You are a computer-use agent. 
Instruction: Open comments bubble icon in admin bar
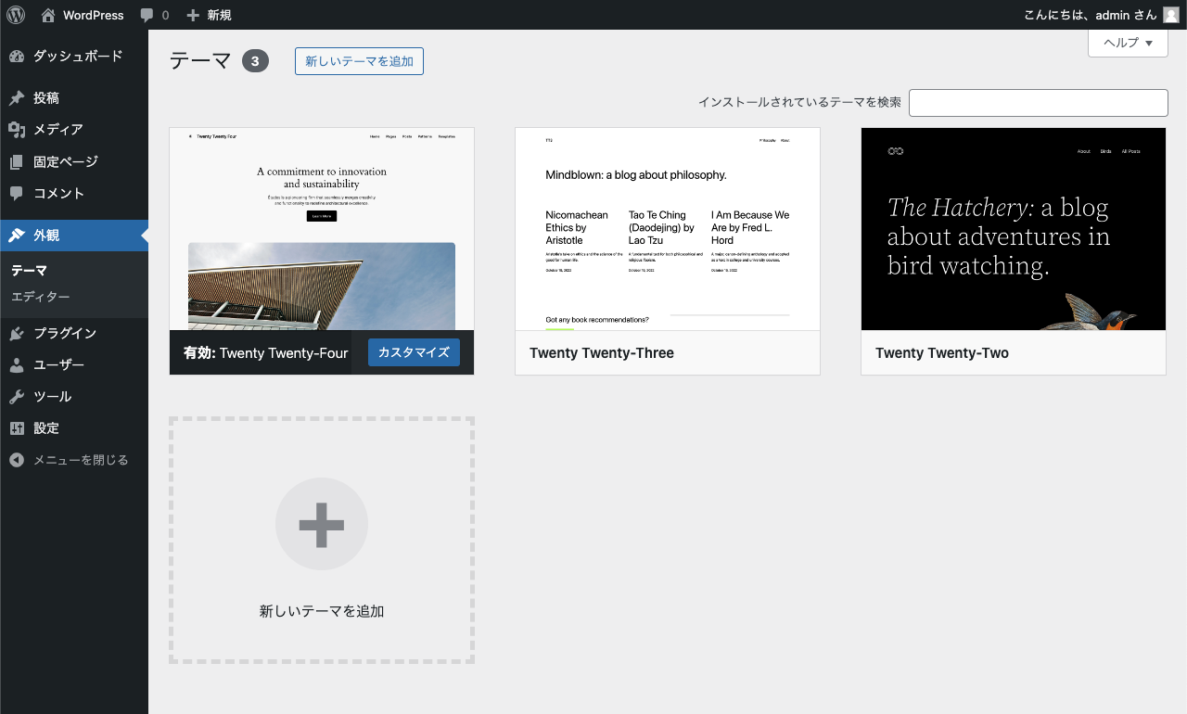pyautogui.click(x=147, y=15)
